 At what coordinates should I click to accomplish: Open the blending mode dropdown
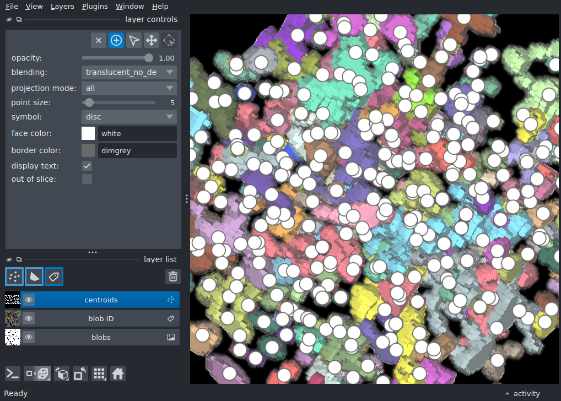click(129, 72)
